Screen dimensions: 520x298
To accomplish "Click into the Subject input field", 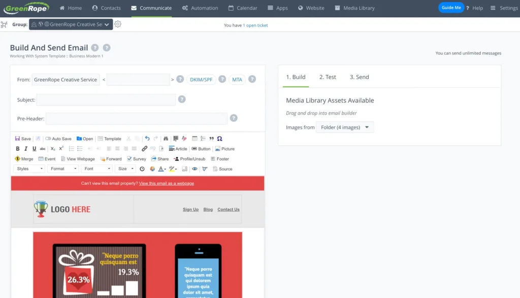I will (106, 100).
